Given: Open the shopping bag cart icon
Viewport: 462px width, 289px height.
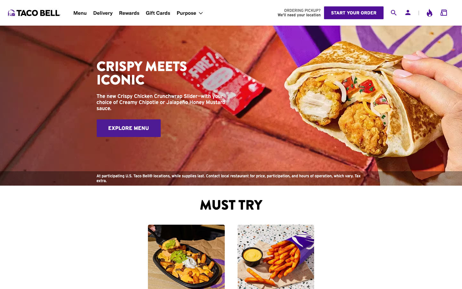Looking at the screenshot, I should (444, 13).
